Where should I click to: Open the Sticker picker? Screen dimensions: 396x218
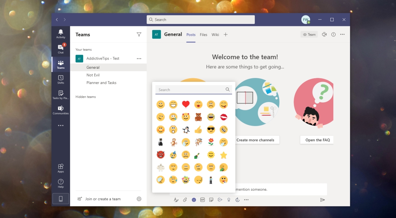pos(211,200)
